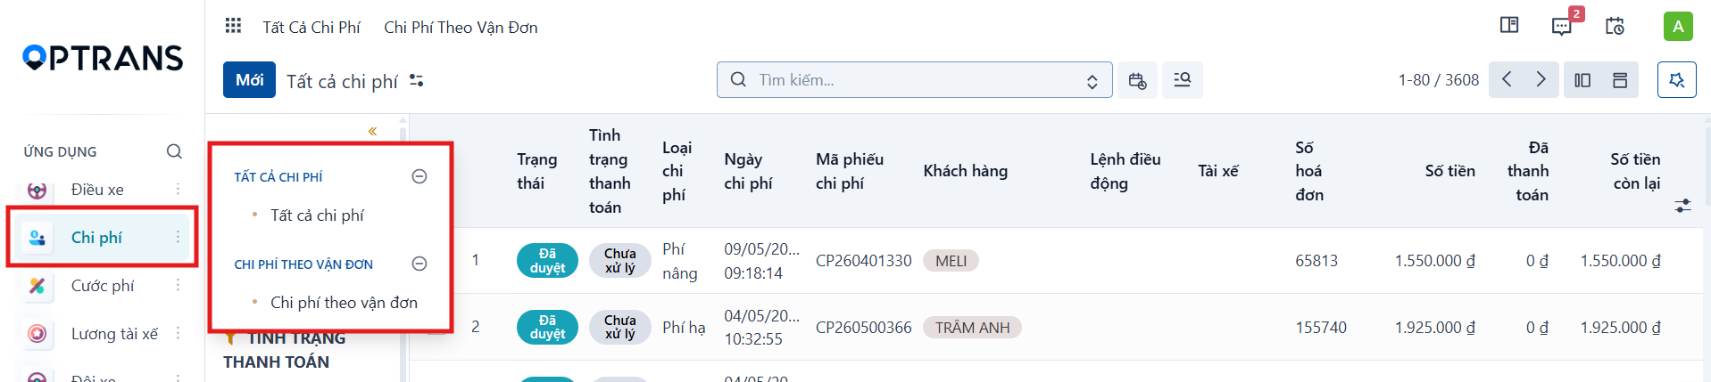Search applications using the magnifier icon
This screenshot has width=1711, height=382.
[x=174, y=151]
